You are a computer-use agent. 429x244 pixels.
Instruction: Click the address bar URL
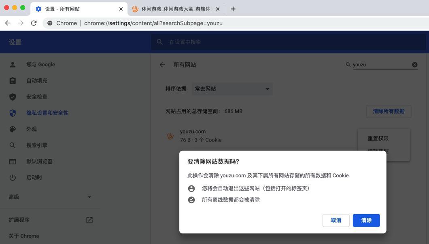(x=153, y=23)
